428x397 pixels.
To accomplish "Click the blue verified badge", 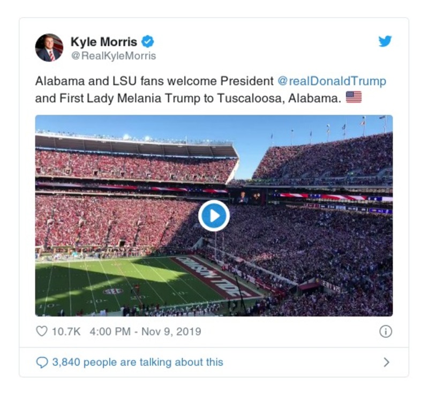I will click(147, 42).
